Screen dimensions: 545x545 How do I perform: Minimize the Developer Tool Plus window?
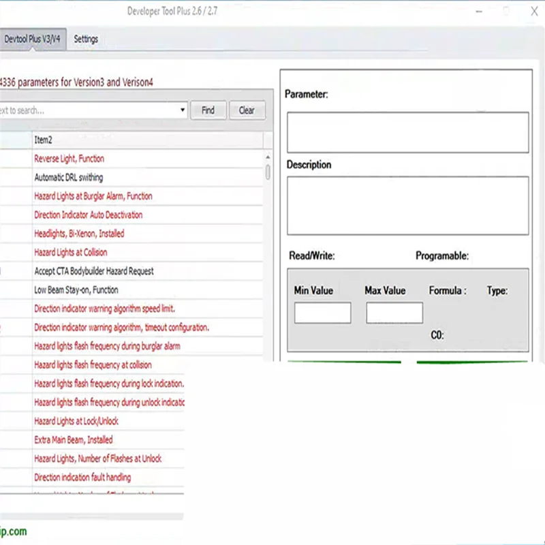tap(479, 12)
